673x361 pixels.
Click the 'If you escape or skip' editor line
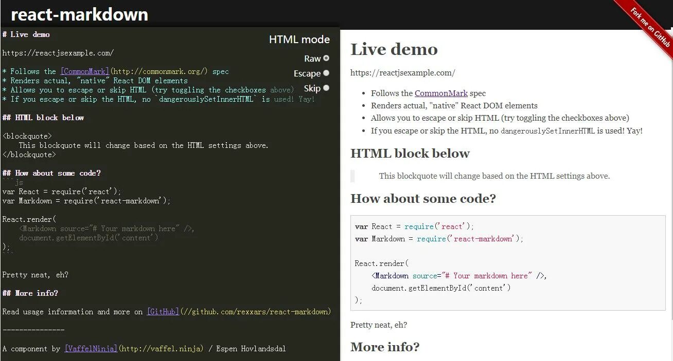click(158, 99)
